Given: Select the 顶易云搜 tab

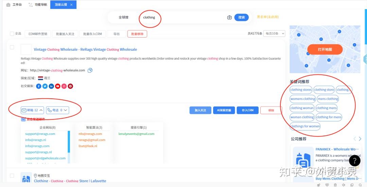Looking at the screenshot, I should point(60,5).
